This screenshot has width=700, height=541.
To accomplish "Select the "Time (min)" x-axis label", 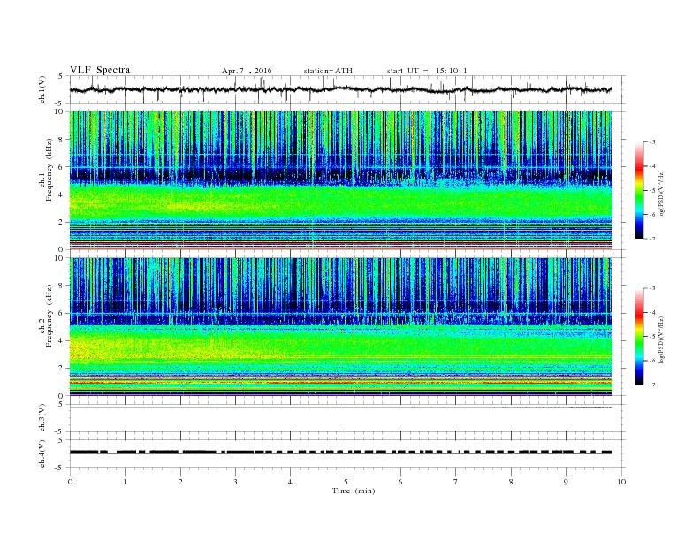I will [354, 491].
